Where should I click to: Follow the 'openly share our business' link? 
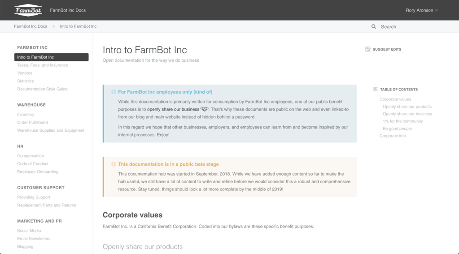(x=173, y=109)
